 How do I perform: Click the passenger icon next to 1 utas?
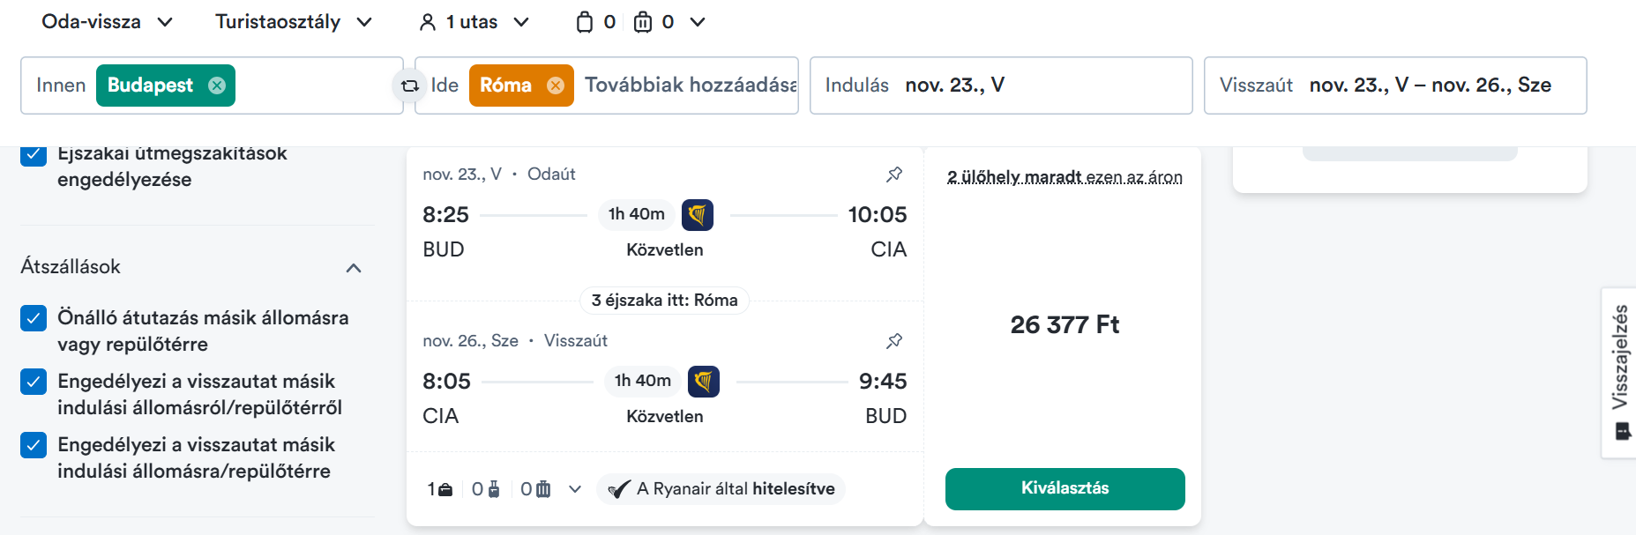(x=428, y=22)
